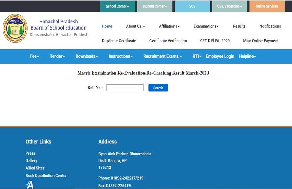Viewport: 292px width, 189px height.
Task: Click the accessibility icon below Book Distribution Center
Action: (x=30, y=185)
